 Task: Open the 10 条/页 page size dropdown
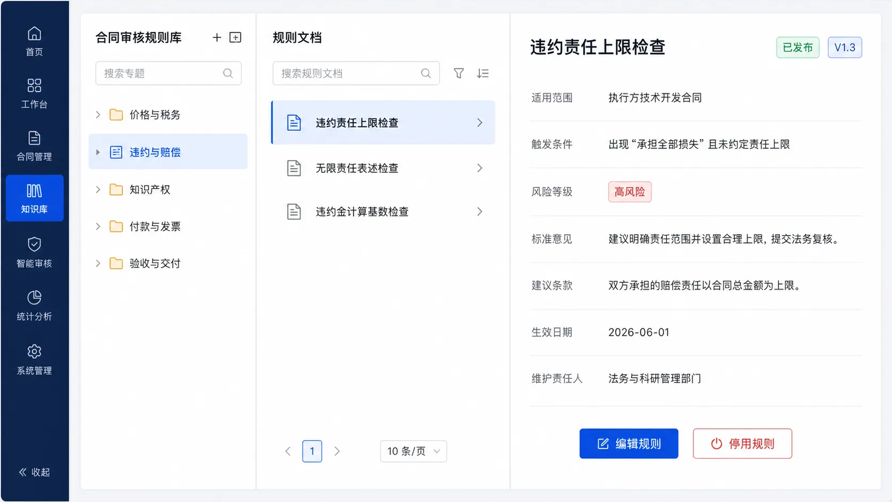(x=413, y=451)
